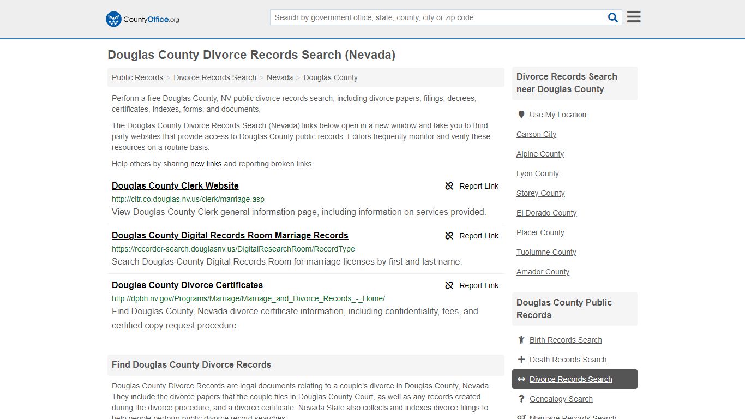The width and height of the screenshot is (745, 419).
Task: Open Birth Records Search
Action: [566, 340]
